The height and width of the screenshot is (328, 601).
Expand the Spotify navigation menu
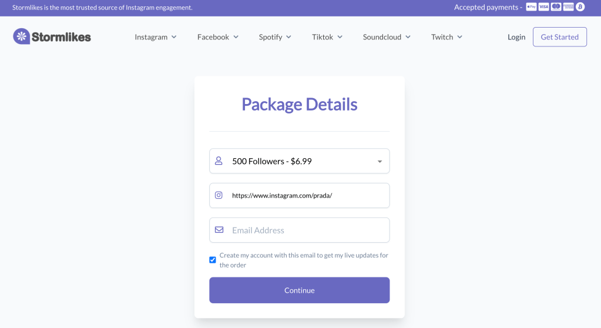point(274,37)
